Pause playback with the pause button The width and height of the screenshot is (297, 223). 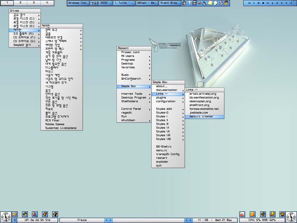(x=259, y=3)
